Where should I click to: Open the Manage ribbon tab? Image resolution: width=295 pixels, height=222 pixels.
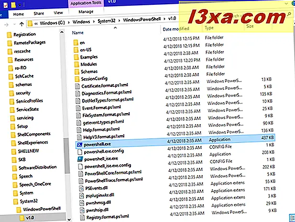point(86,11)
